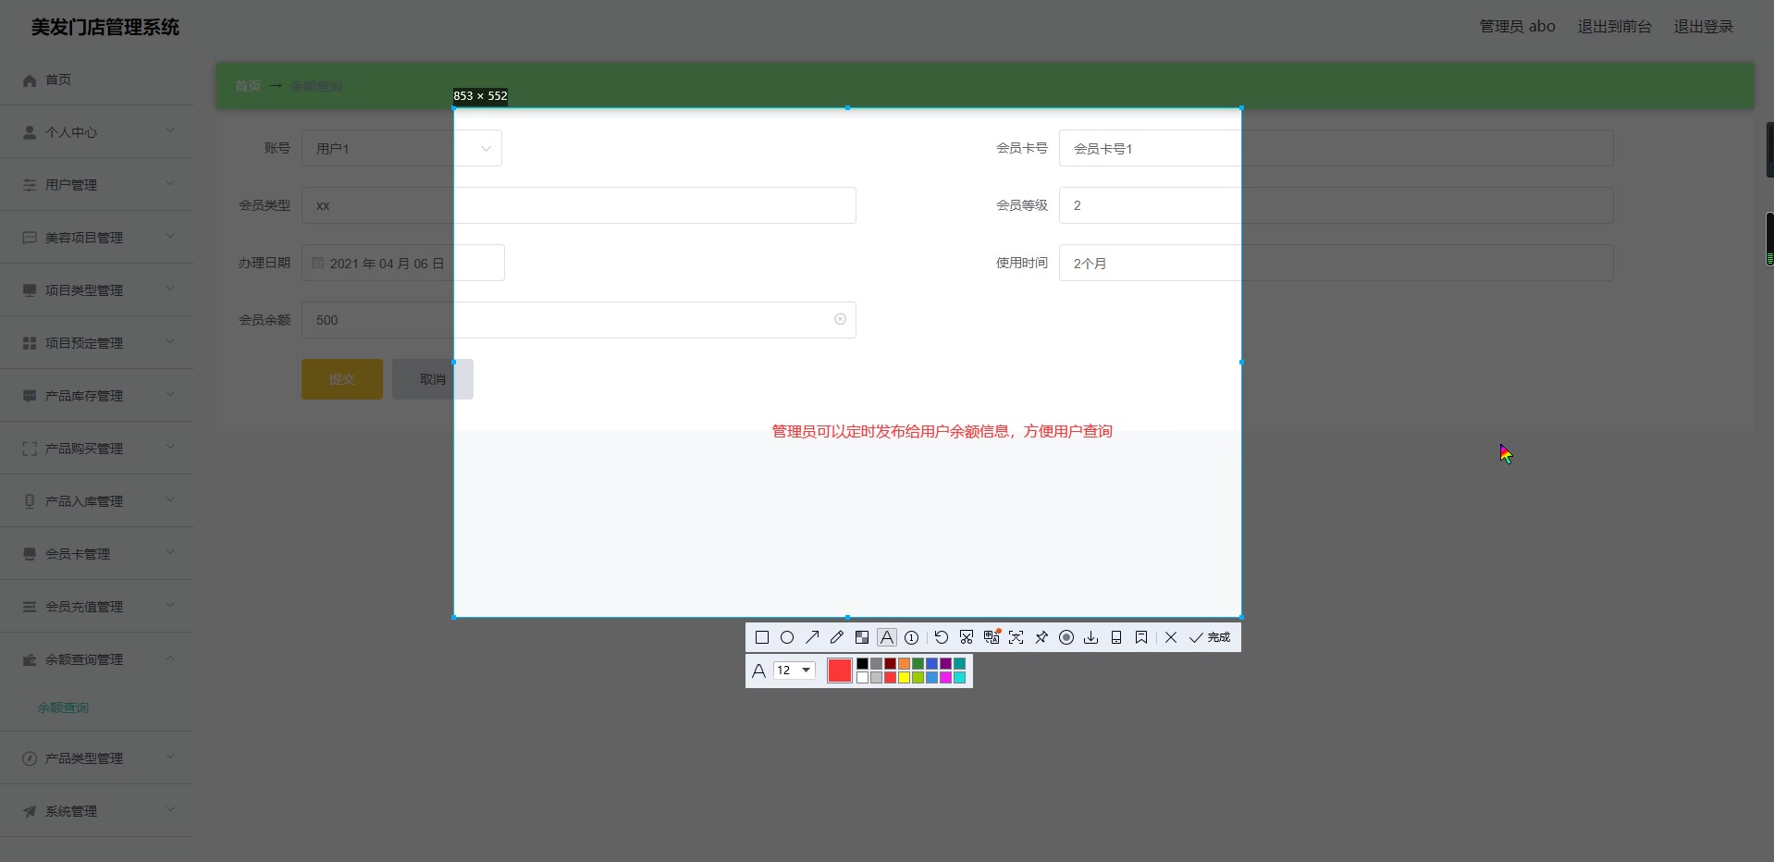This screenshot has height=862, width=1774.
Task: Select the rectangle annotation tool
Action: [x=762, y=637]
